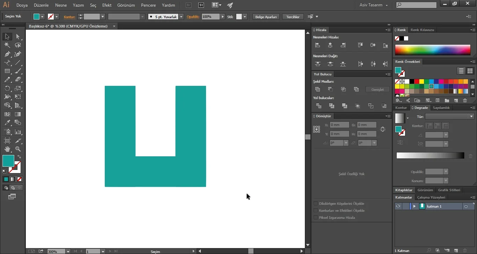
Task: Select the Zoom tool magnifier
Action: pyautogui.click(x=18, y=149)
